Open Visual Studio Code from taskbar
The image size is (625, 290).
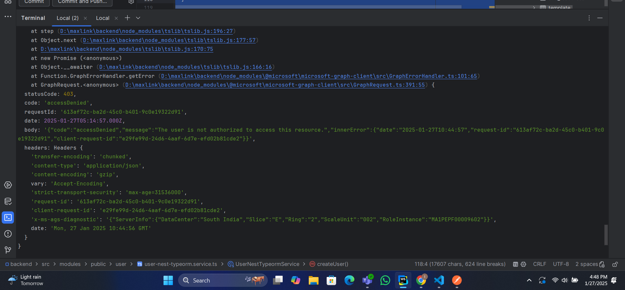(x=439, y=280)
